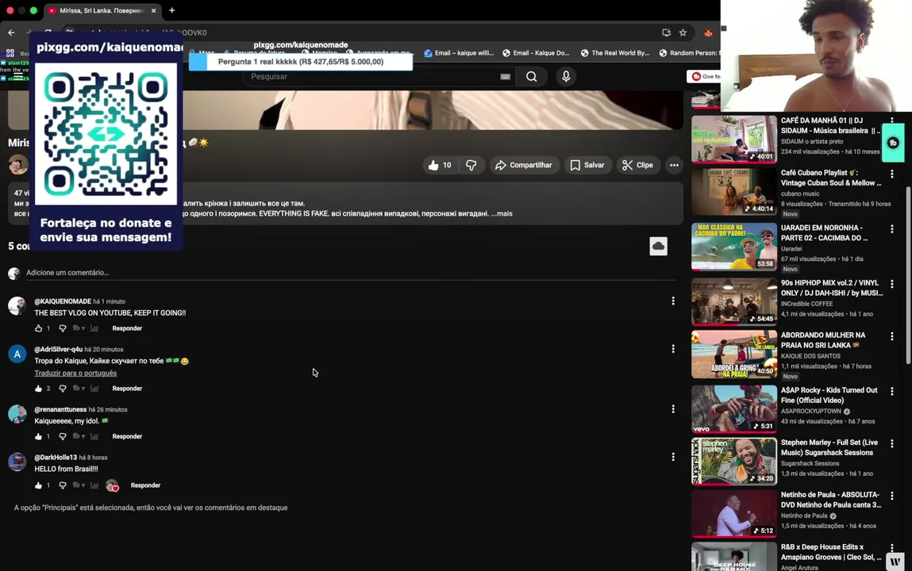Viewport: 912px width, 571px height.
Task: Open UARADEI EM NORONHA video thumbnail
Action: (x=734, y=247)
